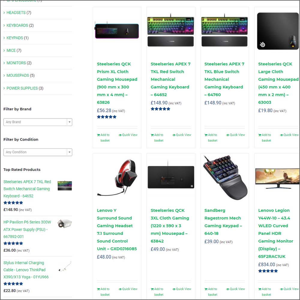Select the MOUSEPADS category
Image resolution: width=300 pixels, height=300 pixels.
(18, 76)
